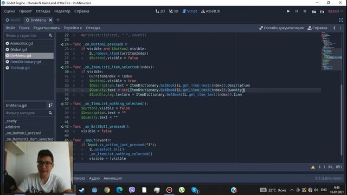Go to next edited script

(340, 28)
